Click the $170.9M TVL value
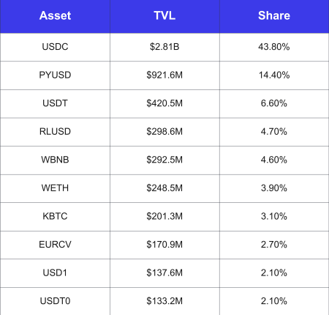This screenshot has width=329, height=315. [x=164, y=245]
